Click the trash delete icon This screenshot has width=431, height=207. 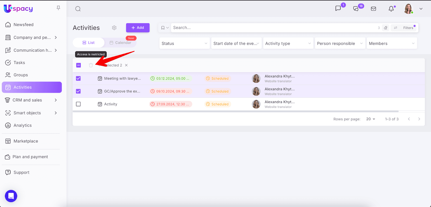click(x=91, y=65)
